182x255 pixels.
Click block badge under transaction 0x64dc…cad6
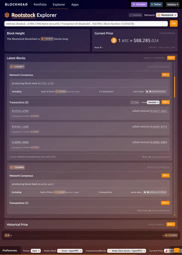point(35,132)
